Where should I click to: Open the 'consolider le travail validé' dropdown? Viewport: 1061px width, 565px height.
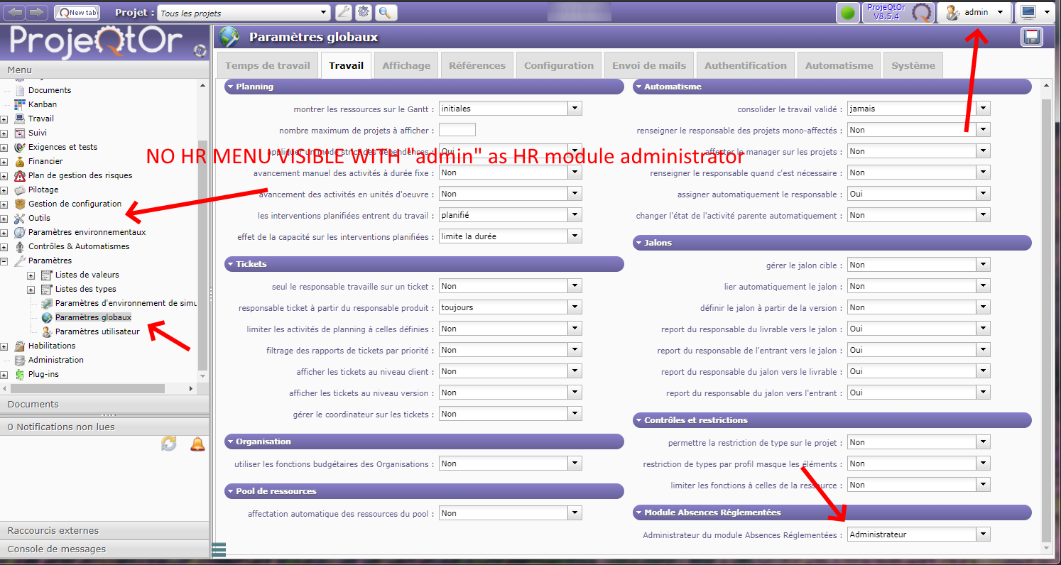(x=983, y=109)
